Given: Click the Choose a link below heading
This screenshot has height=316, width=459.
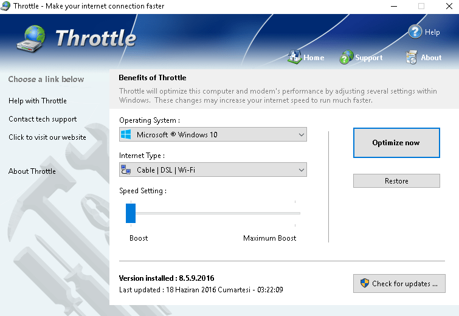Looking at the screenshot, I should click(x=46, y=79).
